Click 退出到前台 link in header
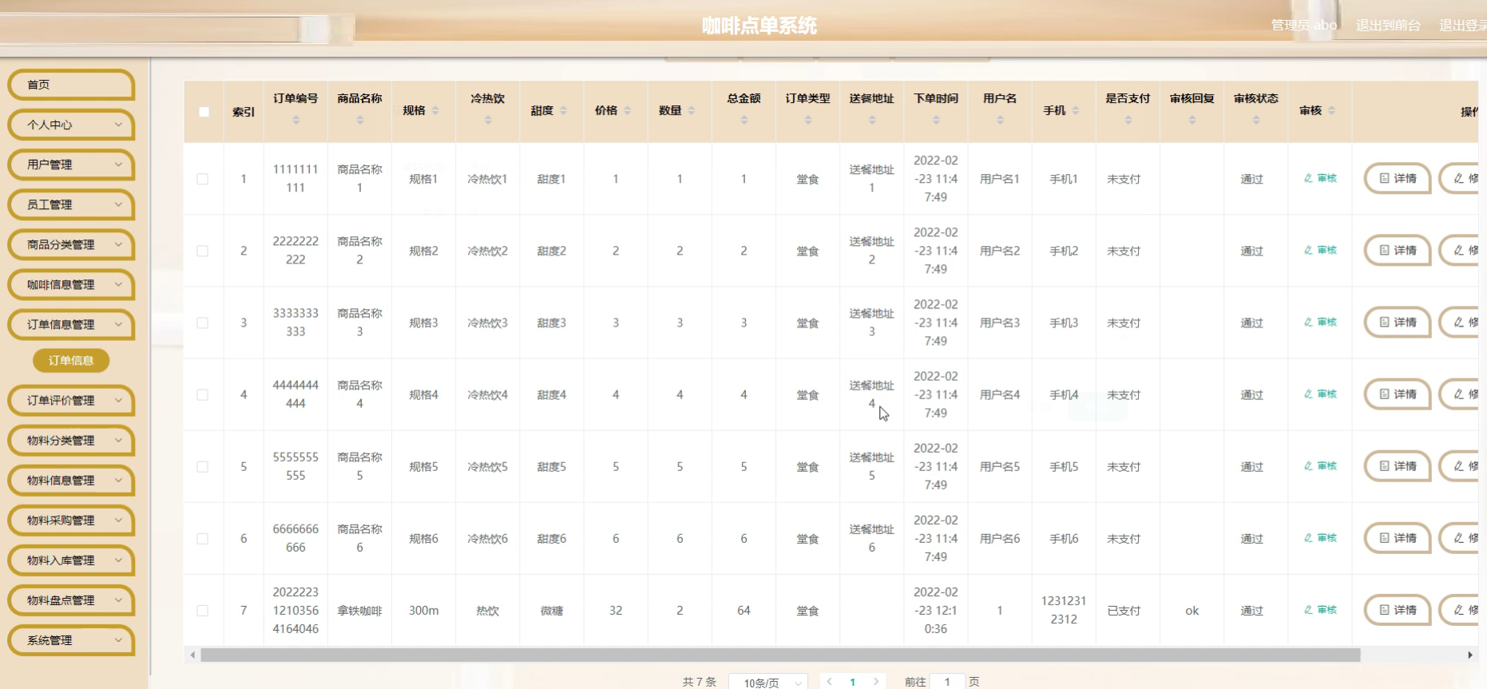This screenshot has height=689, width=1487. [x=1388, y=26]
